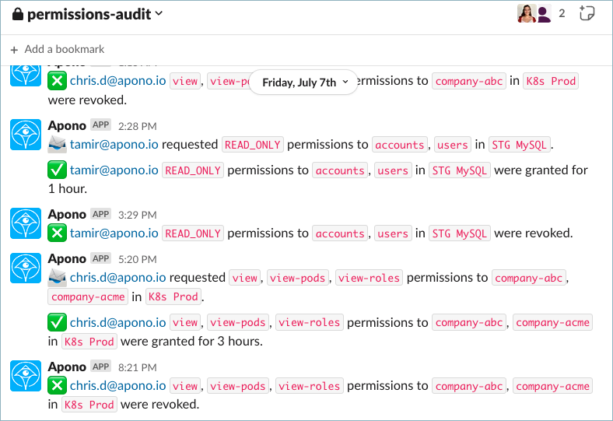Screen dimensions: 613x421
Task: Click the green checkmark emoji before tamir@apono.io
Action: tap(57, 170)
